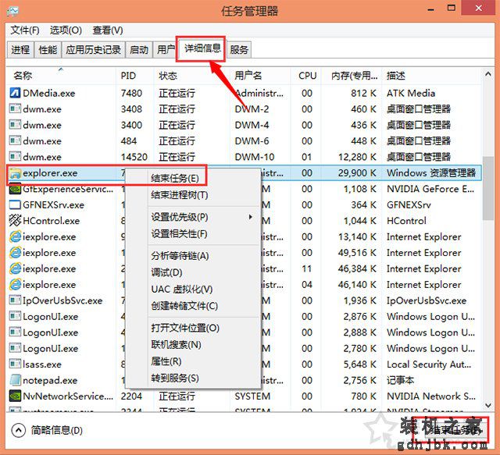The width and height of the screenshot is (500, 455).
Task: Choose 转到服务(S) in the context menu
Action: (x=175, y=379)
